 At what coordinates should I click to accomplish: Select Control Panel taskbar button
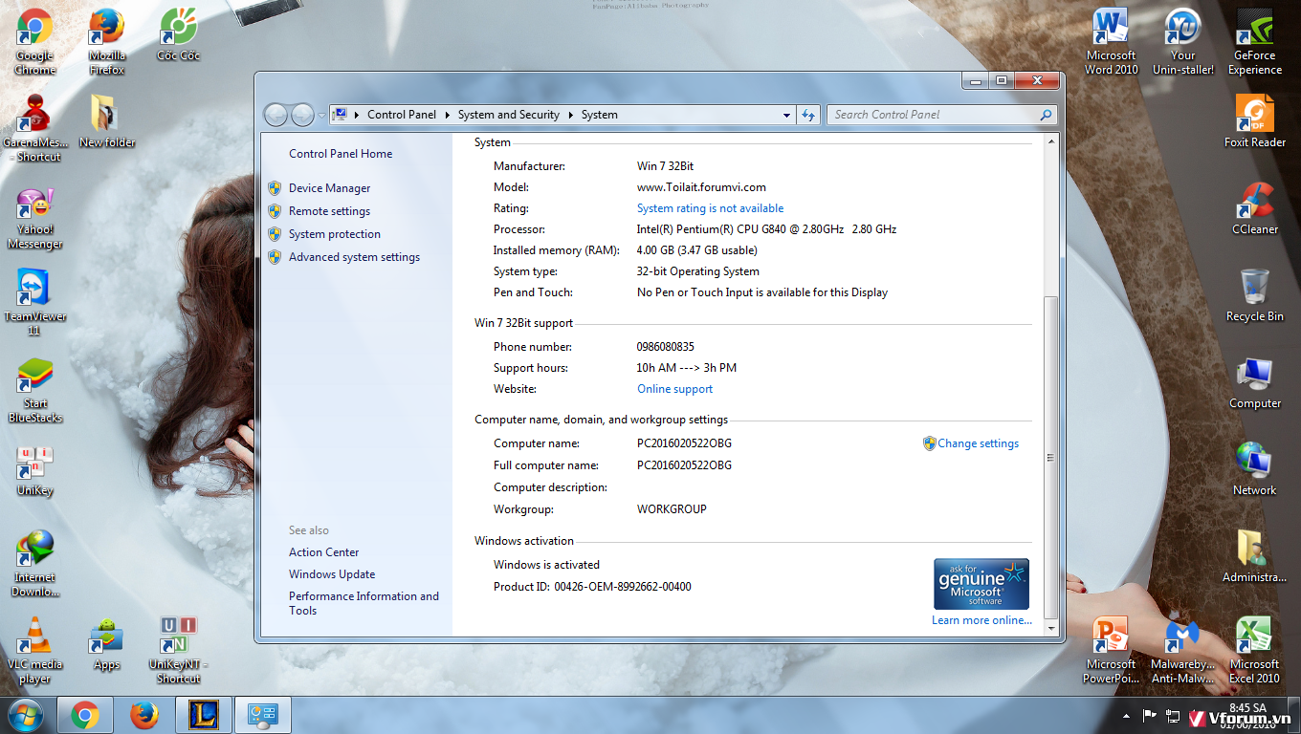tap(262, 715)
